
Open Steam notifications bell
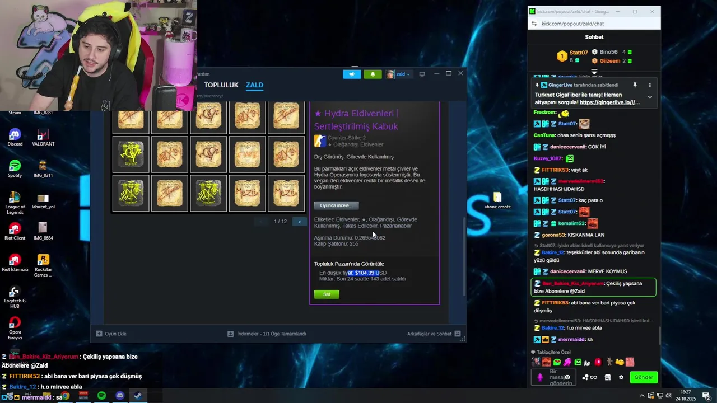click(373, 74)
